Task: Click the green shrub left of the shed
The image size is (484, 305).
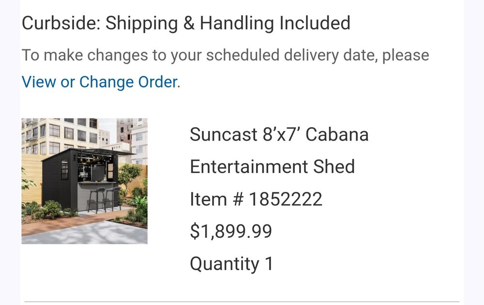Action: (x=51, y=209)
